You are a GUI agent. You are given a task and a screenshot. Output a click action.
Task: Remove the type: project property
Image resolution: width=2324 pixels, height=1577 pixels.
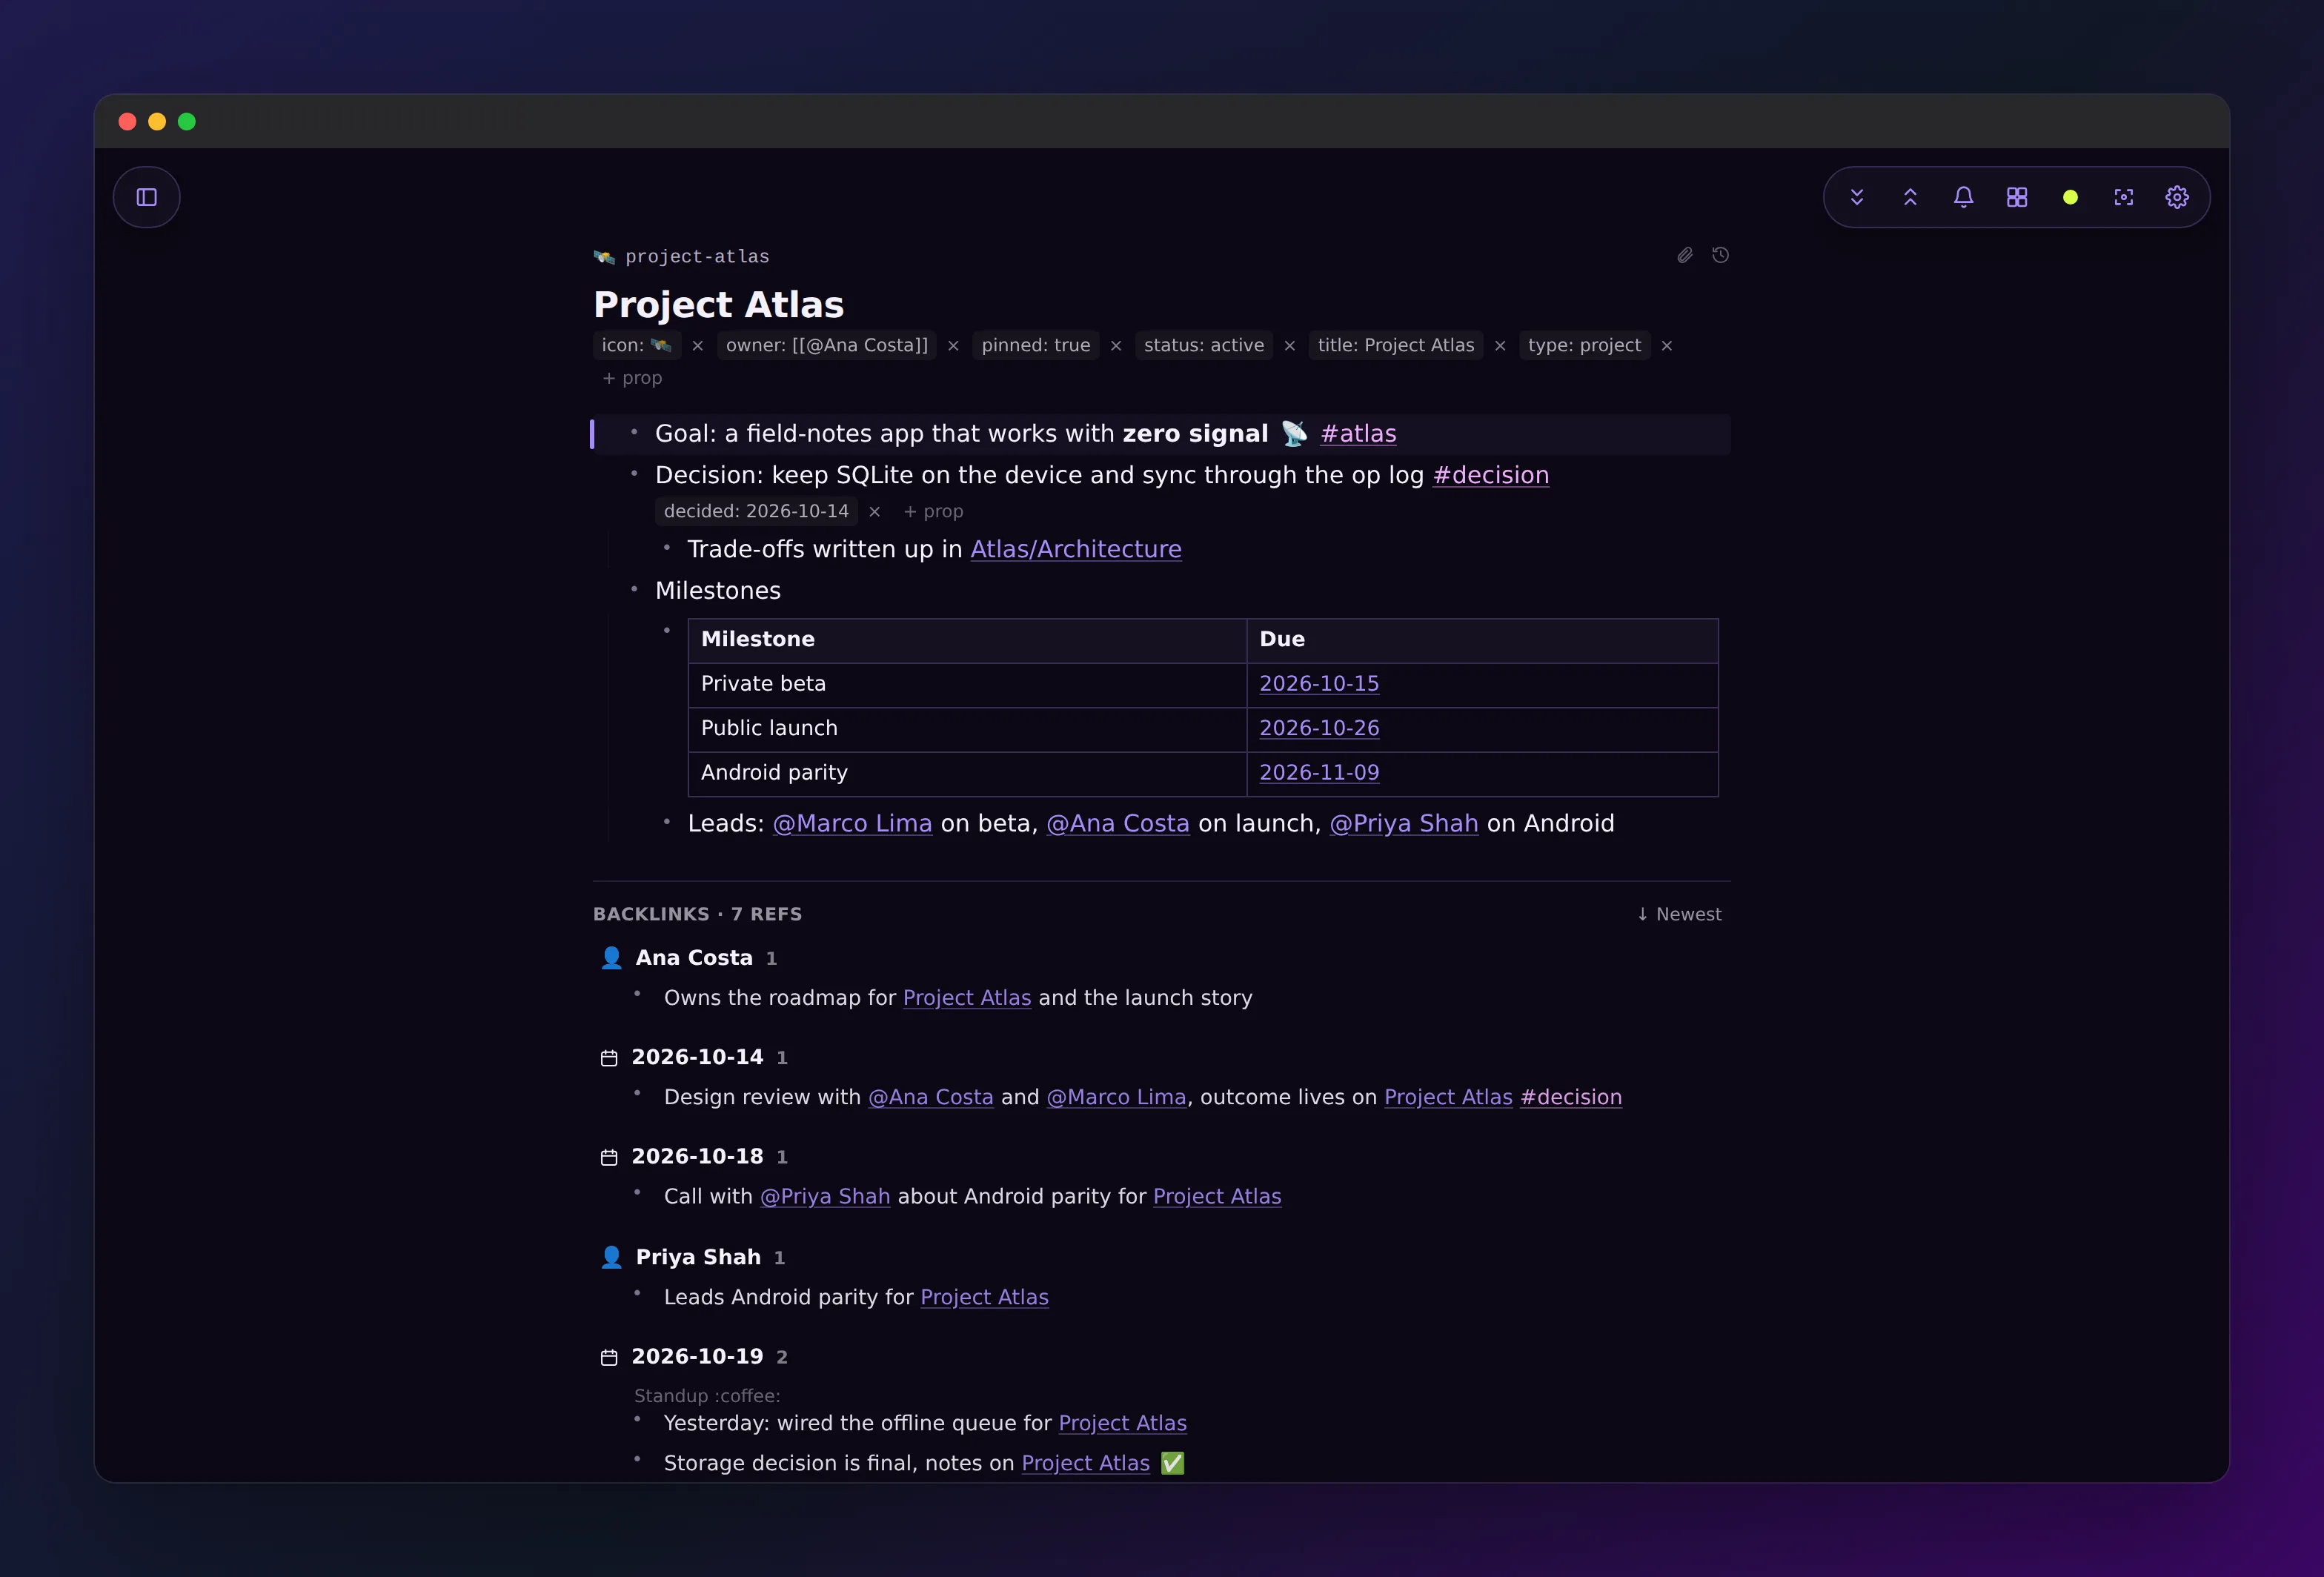click(1667, 346)
